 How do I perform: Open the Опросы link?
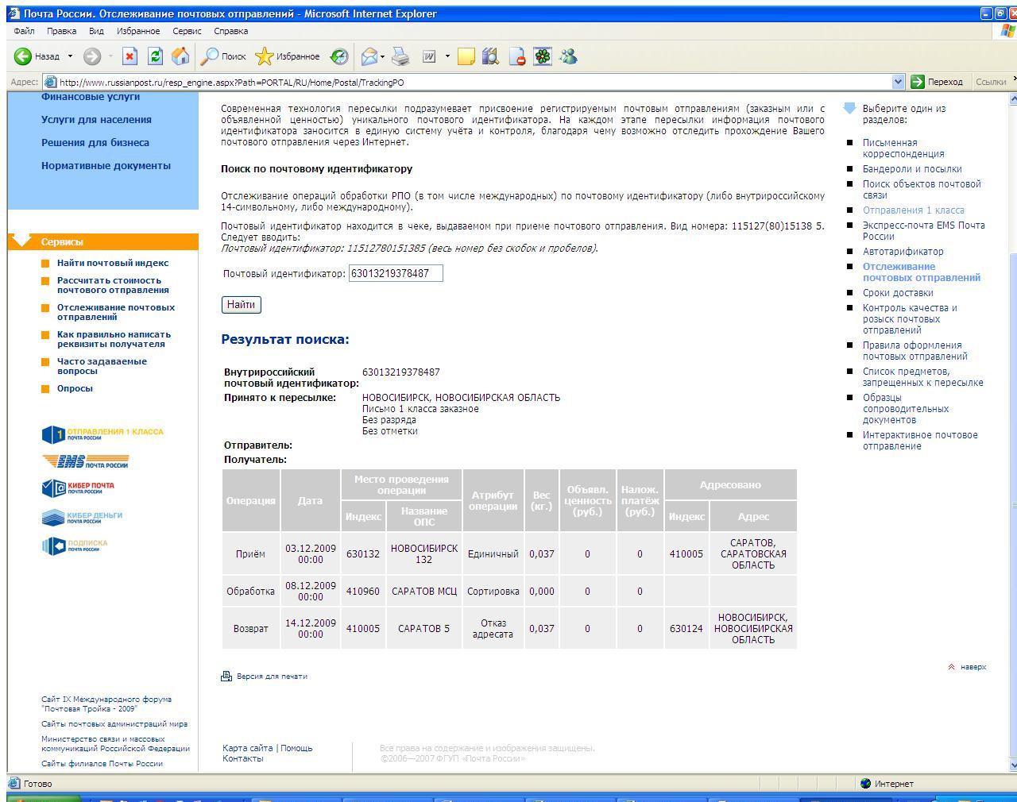[75, 388]
